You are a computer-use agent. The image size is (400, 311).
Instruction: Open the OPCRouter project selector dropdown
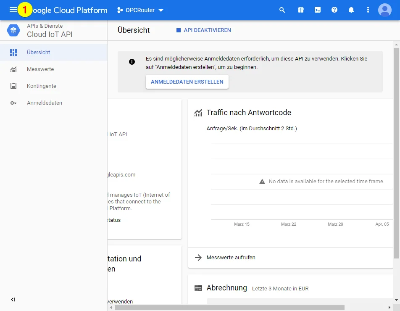(x=140, y=10)
